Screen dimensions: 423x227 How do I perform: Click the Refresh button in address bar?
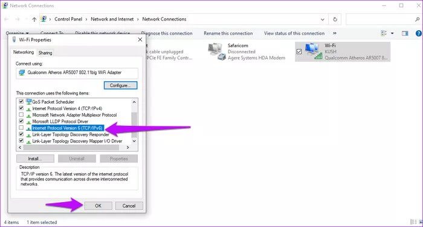point(335,19)
